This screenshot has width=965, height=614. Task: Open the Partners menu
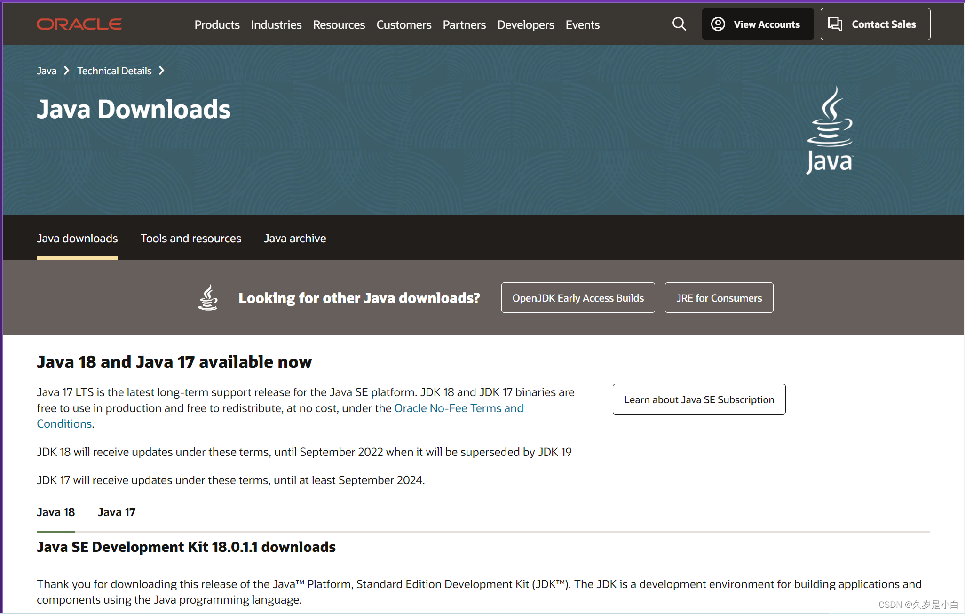click(464, 24)
